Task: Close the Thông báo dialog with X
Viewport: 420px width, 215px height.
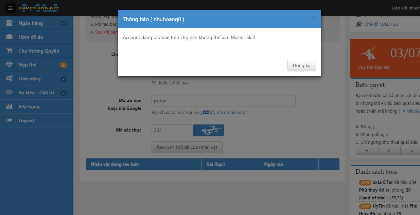Action: [313, 19]
